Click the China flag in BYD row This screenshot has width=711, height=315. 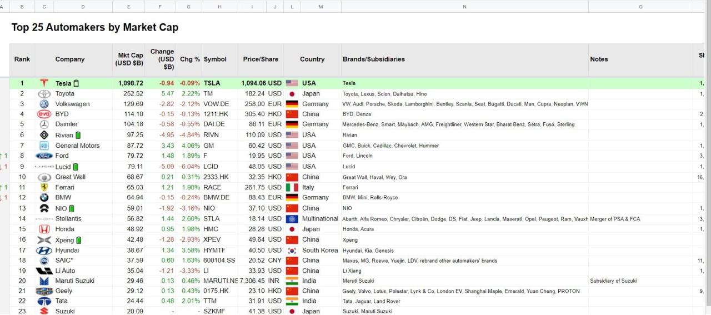click(292, 114)
